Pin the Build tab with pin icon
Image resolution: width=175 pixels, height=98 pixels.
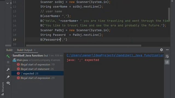8,77
